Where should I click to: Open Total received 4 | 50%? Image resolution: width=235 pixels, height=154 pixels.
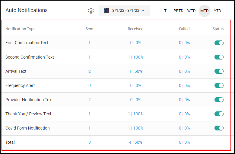pos(135,142)
